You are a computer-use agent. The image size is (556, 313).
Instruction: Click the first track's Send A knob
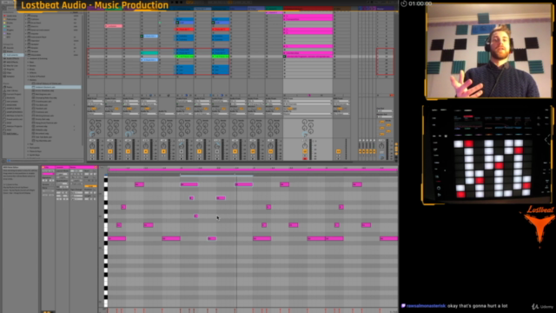point(92,123)
